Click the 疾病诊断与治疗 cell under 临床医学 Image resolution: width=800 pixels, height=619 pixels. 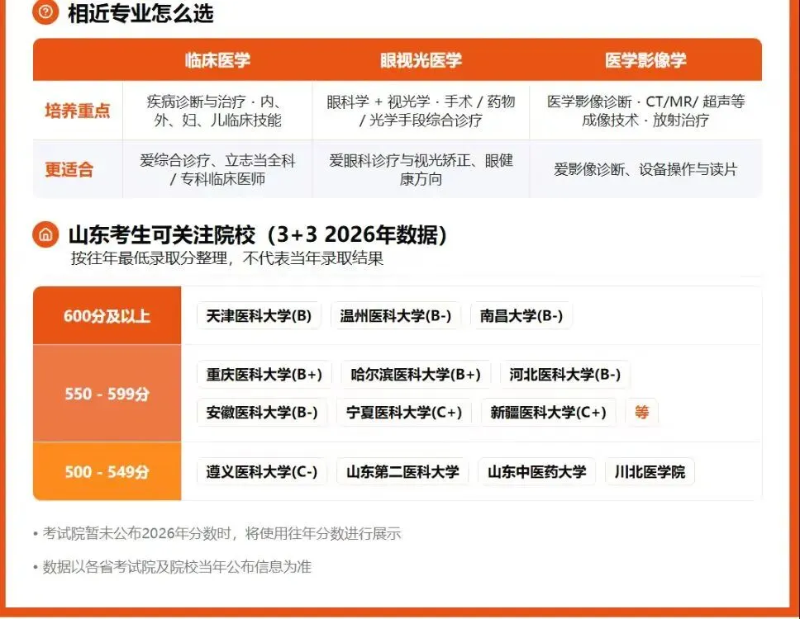pos(217,111)
